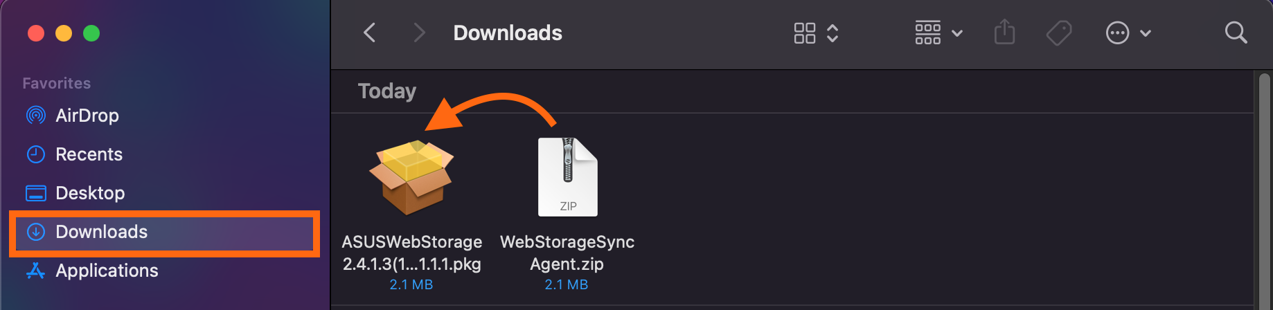The image size is (1273, 310).
Task: Open the Finder search magnifier
Action: click(1236, 33)
